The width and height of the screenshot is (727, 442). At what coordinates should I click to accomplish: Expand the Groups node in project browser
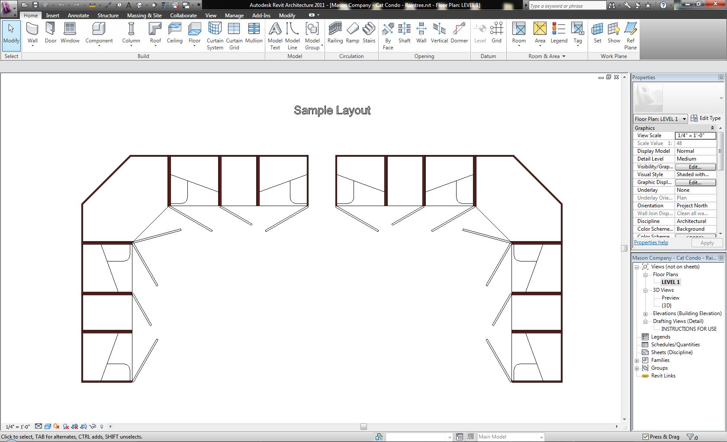tap(637, 368)
